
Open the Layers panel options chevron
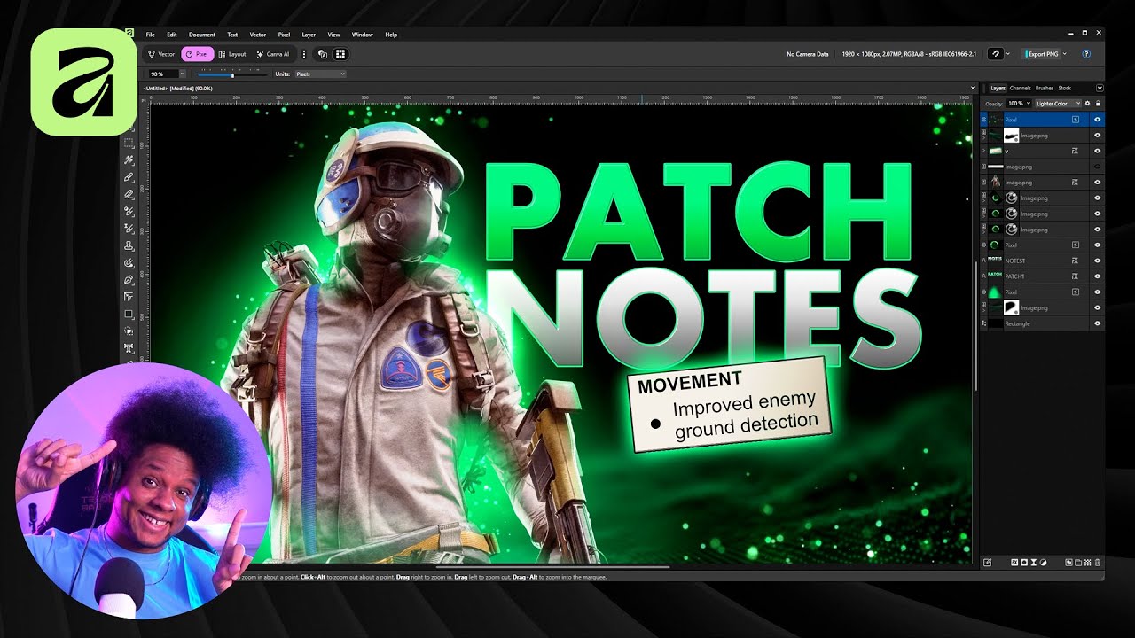coord(1100,88)
